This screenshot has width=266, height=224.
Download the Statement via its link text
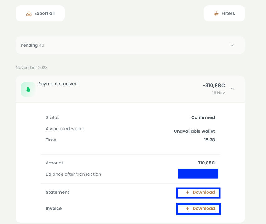pos(203,193)
